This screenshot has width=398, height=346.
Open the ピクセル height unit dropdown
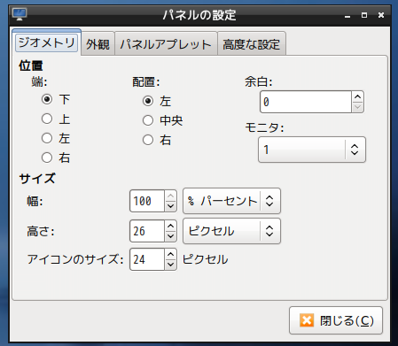(x=231, y=231)
